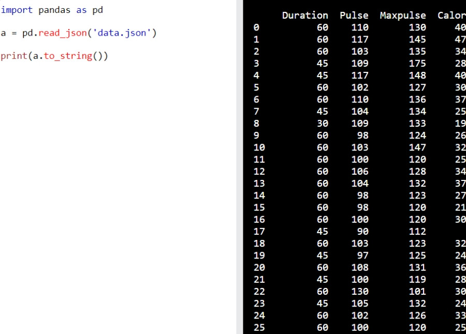Click row index 25 in the output table
Viewport: 466px width, 334px height.
tap(259, 327)
